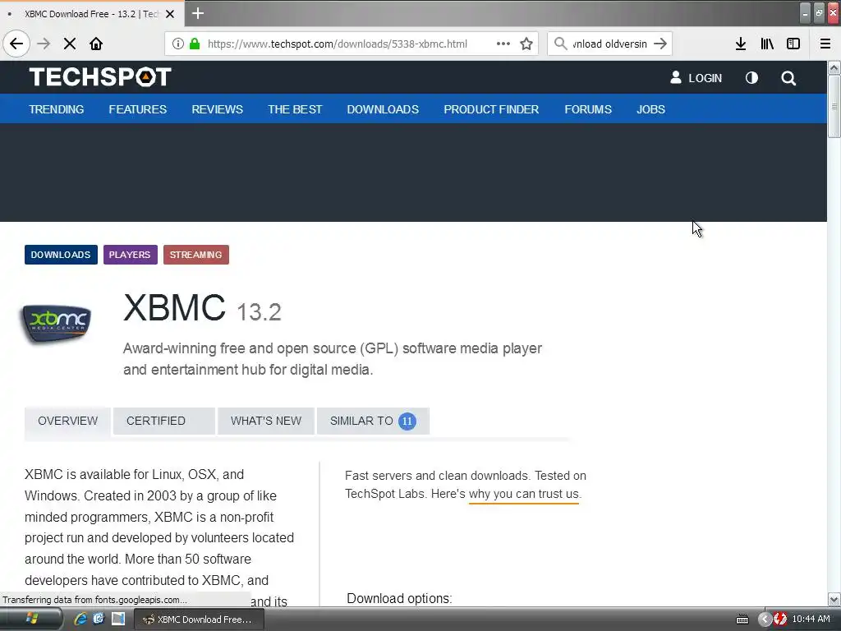This screenshot has height=631, width=841.
Task: Go to the REVIEWS section
Action: point(217,109)
